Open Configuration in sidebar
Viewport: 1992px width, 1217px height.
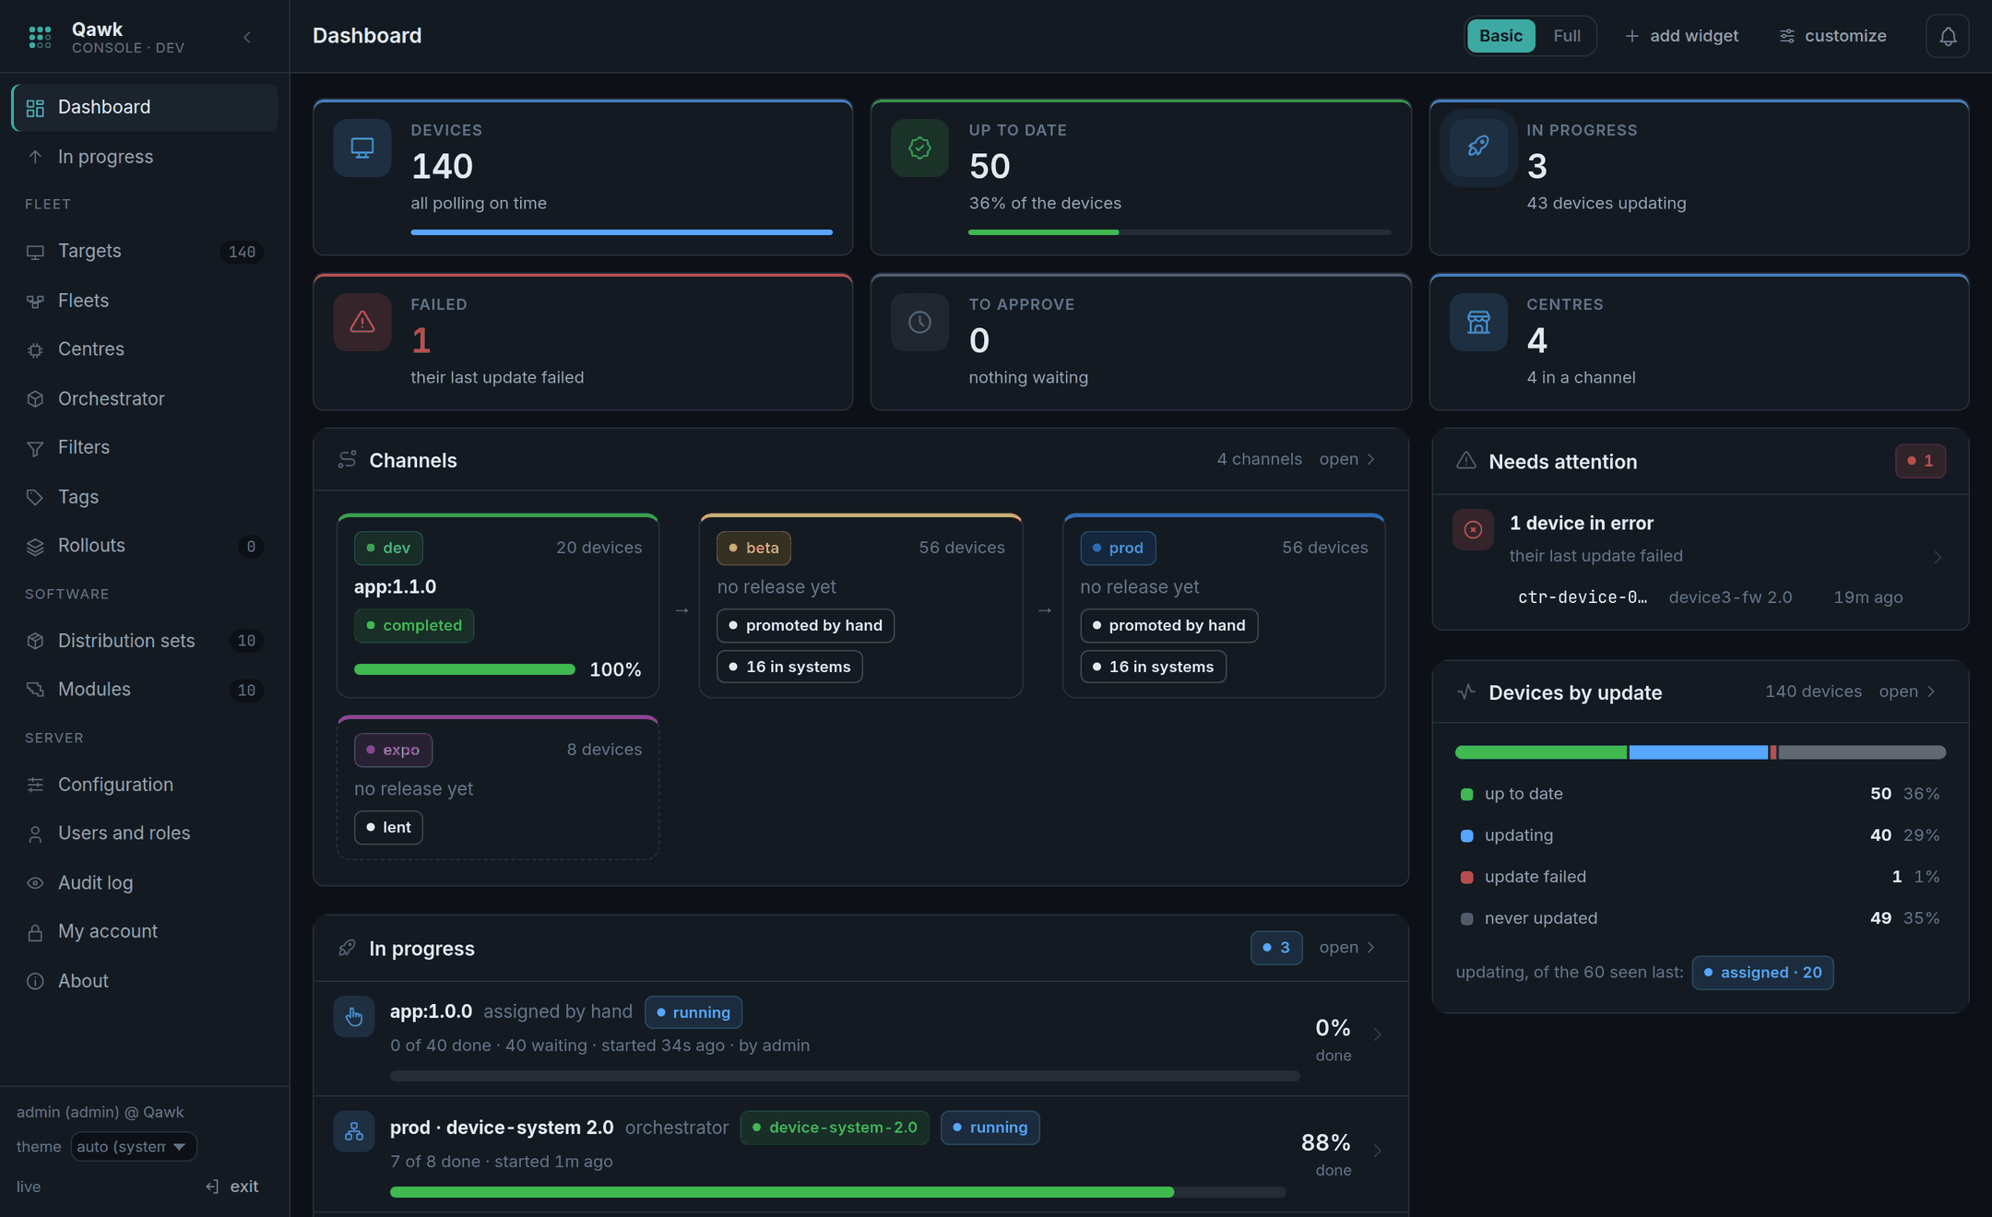tap(145, 785)
